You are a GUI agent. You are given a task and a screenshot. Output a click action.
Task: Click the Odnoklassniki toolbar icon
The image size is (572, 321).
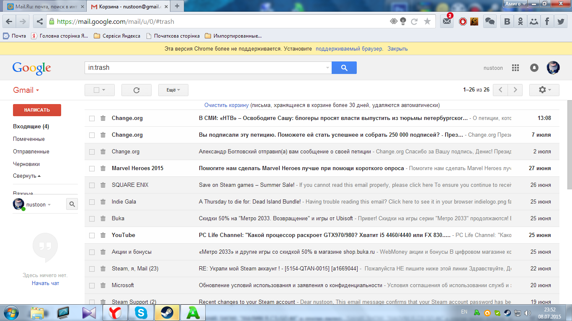(x=520, y=22)
